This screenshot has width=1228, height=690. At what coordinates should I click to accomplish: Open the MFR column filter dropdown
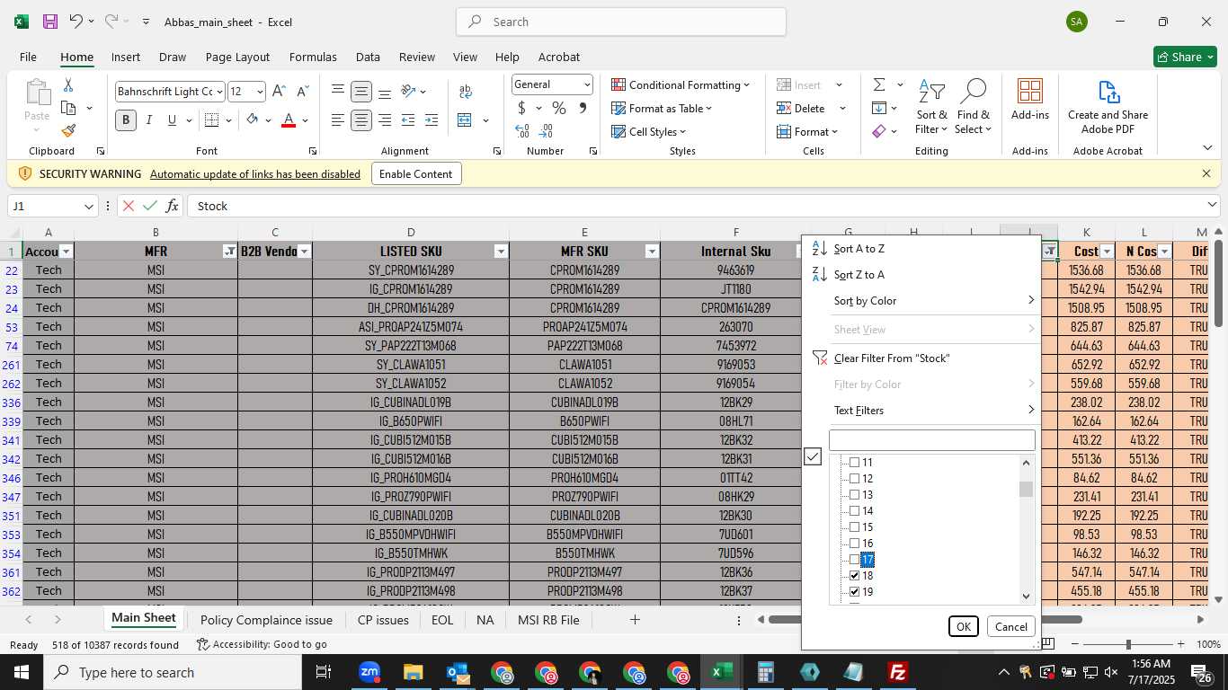[x=229, y=252]
